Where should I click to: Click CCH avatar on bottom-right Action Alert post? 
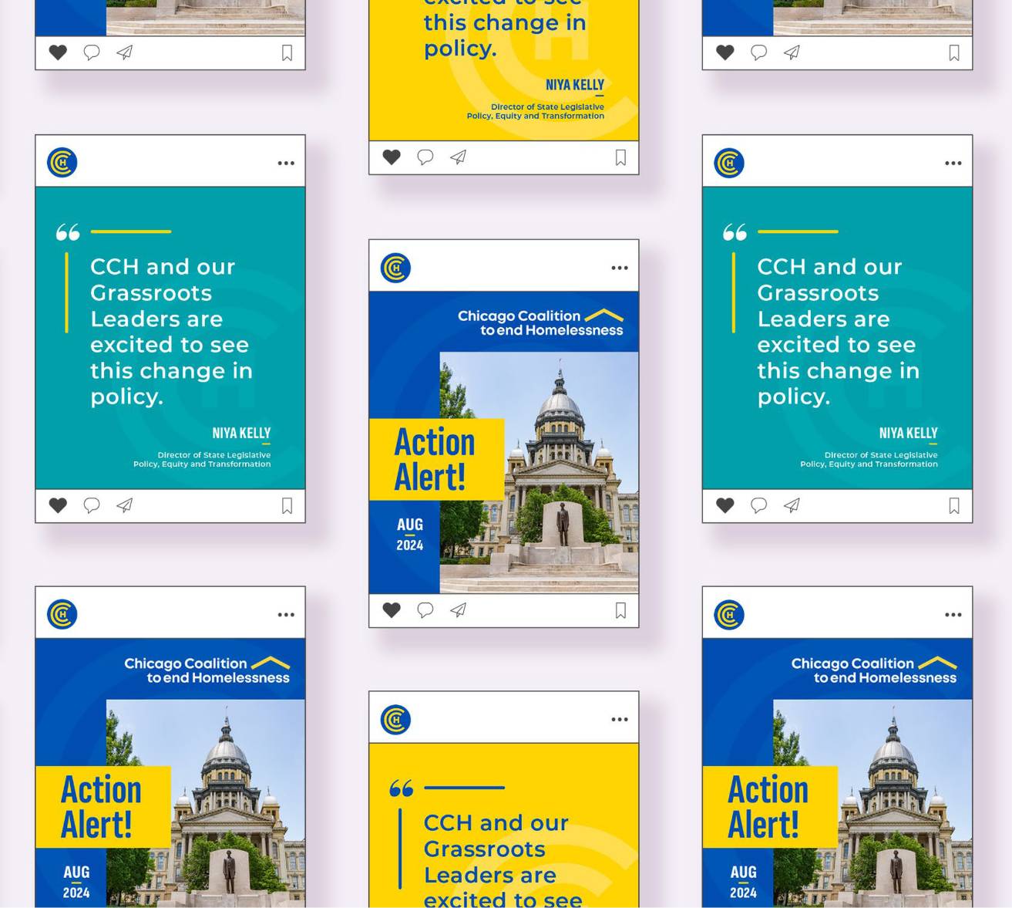click(x=729, y=615)
